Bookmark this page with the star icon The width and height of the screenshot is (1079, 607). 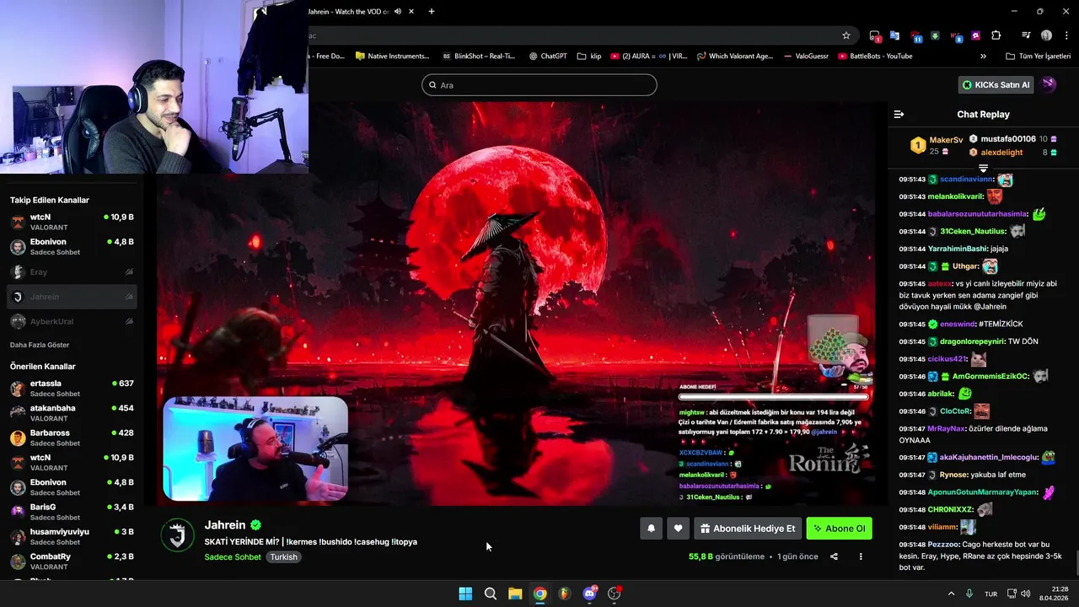coord(845,35)
